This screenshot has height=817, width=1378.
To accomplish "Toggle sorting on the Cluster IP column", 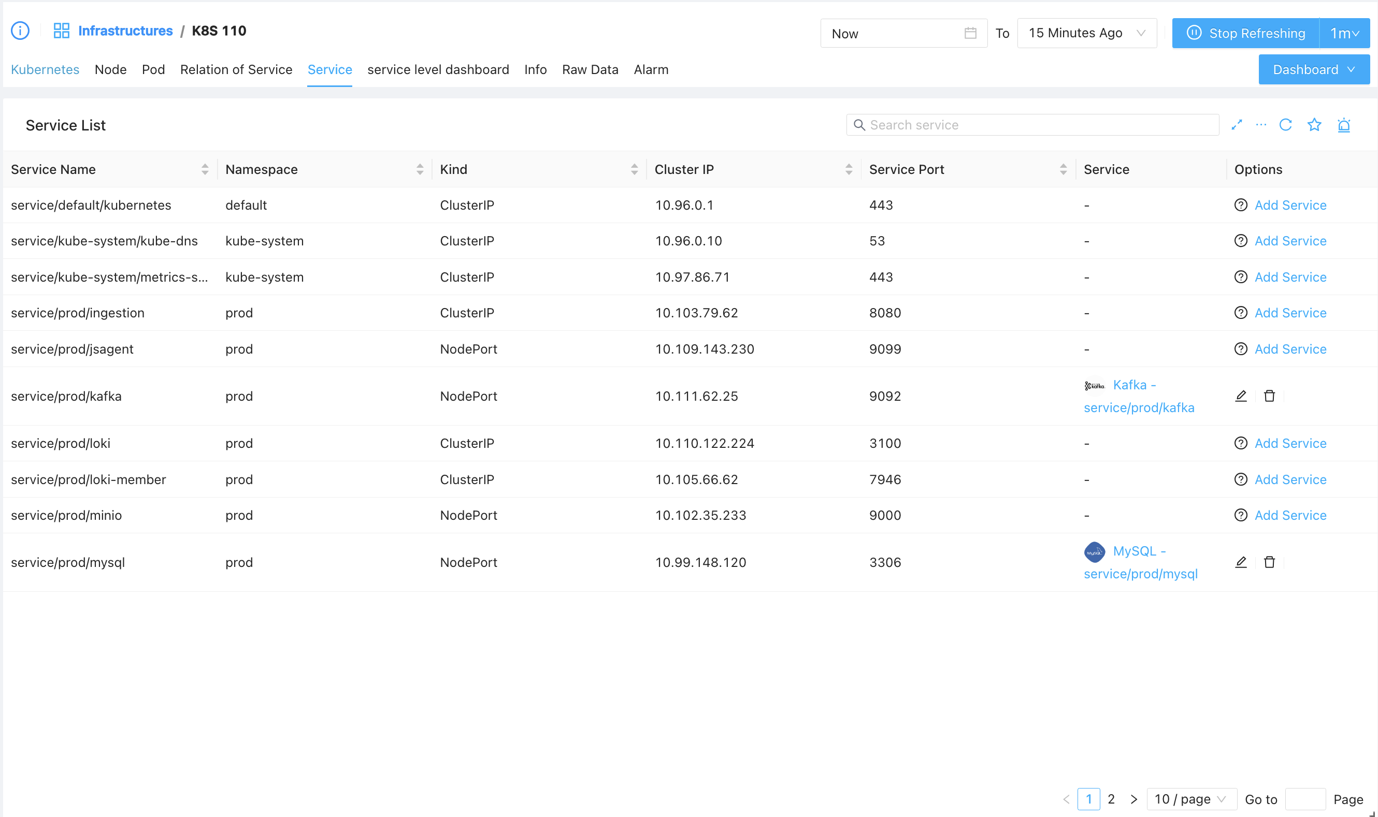I will pyautogui.click(x=848, y=170).
